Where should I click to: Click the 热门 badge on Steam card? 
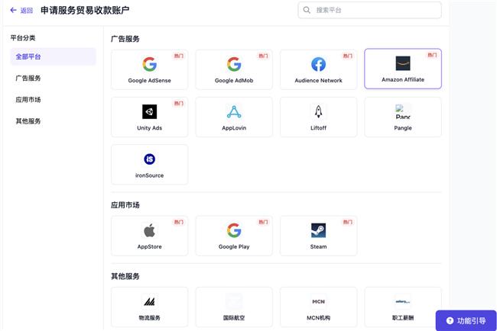click(x=348, y=222)
